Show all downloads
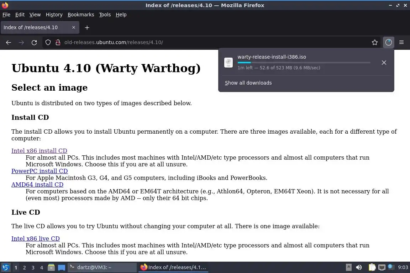The height and width of the screenshot is (273, 410). point(248,83)
